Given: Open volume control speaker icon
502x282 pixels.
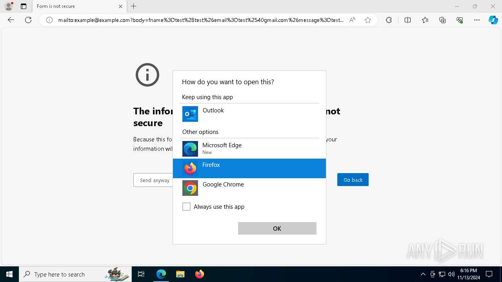Looking at the screenshot, I should 451,274.
